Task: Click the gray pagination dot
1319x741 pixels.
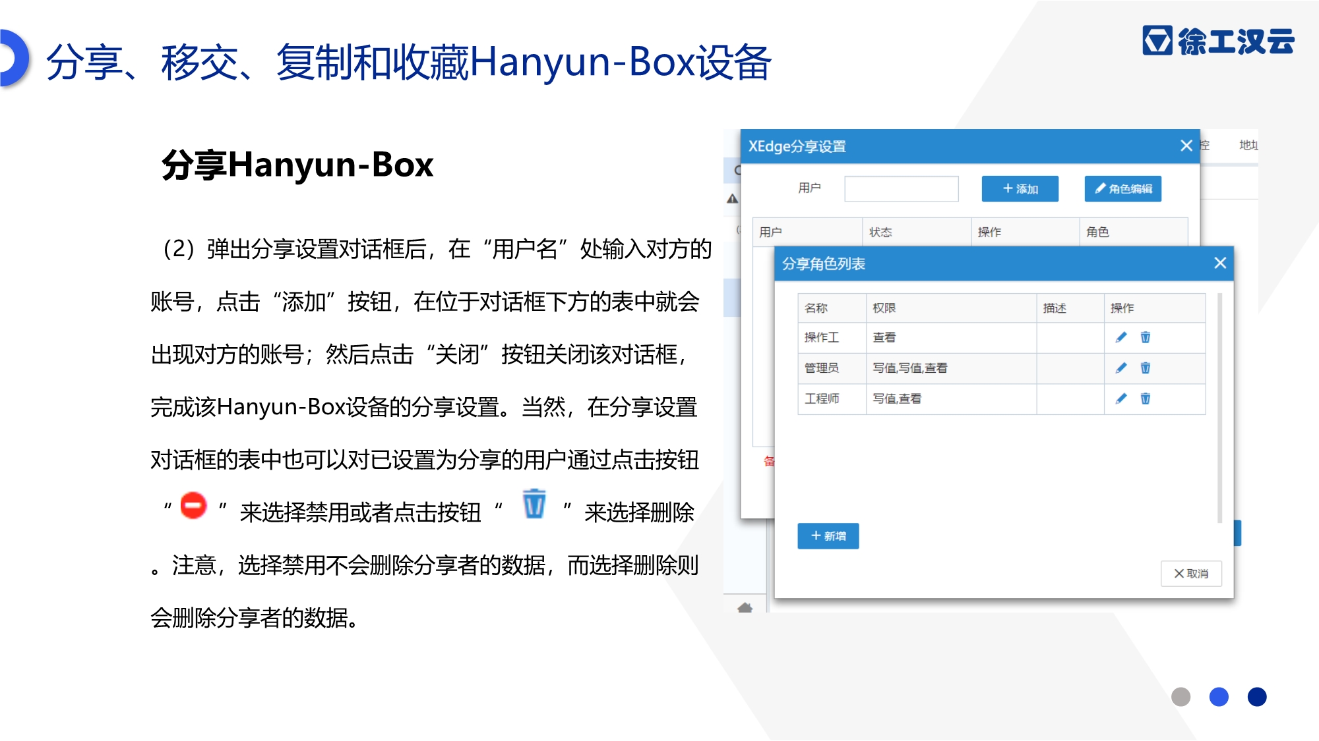Action: pos(1181,697)
